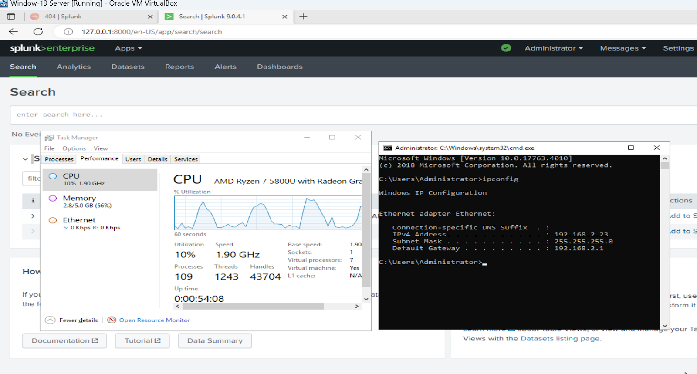This screenshot has width=697, height=374.
Task: Close the 404 | Splunk tab
Action: [x=150, y=17]
